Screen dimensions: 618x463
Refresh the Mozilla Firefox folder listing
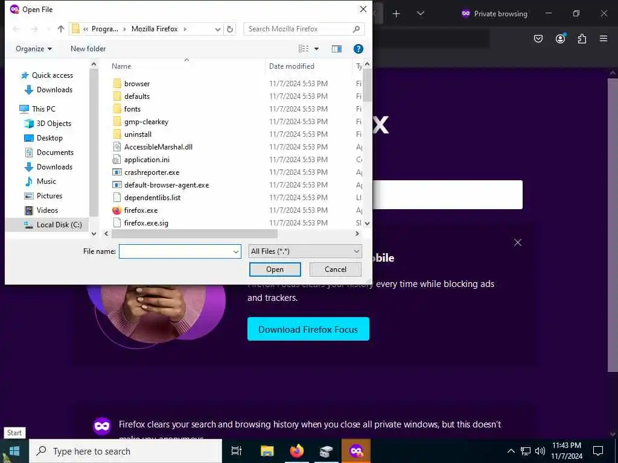(x=230, y=29)
